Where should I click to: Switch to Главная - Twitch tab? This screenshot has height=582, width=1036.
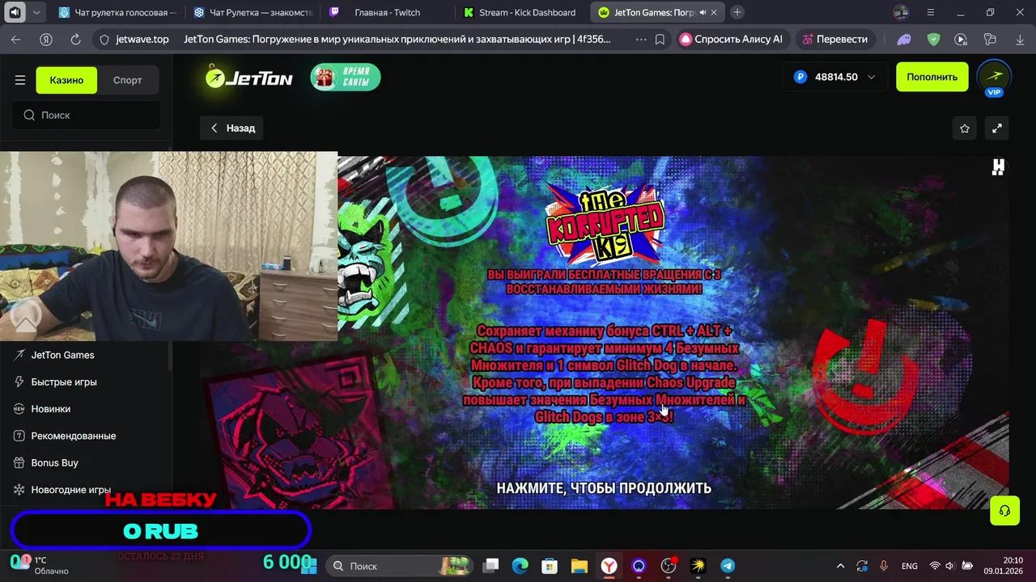click(x=387, y=12)
